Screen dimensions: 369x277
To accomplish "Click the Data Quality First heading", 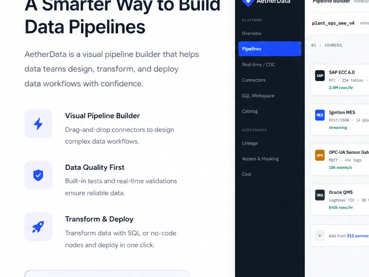I will [95, 167].
